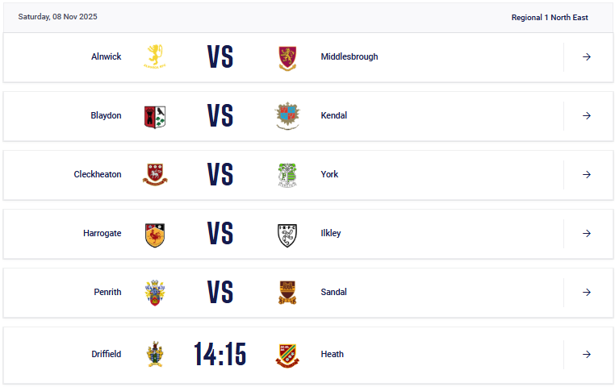The image size is (615, 387).
Task: Open Alnwick vs Middlesbrough arrow
Action: 587,57
